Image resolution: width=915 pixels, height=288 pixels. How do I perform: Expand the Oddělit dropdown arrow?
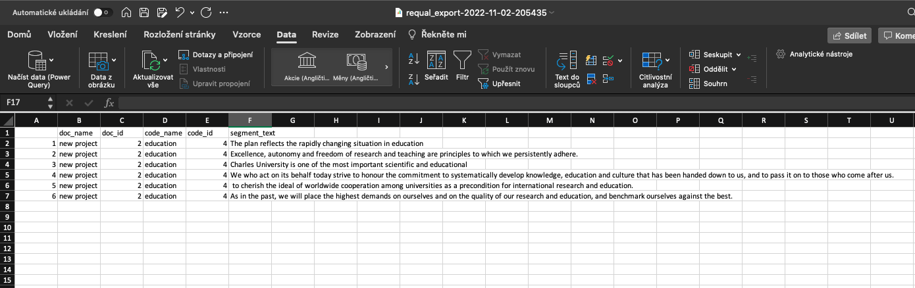(734, 69)
